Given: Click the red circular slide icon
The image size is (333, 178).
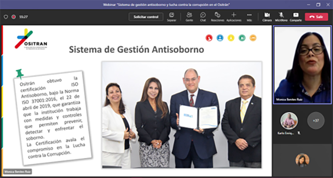Looking at the screenshot, I should 209,38.
